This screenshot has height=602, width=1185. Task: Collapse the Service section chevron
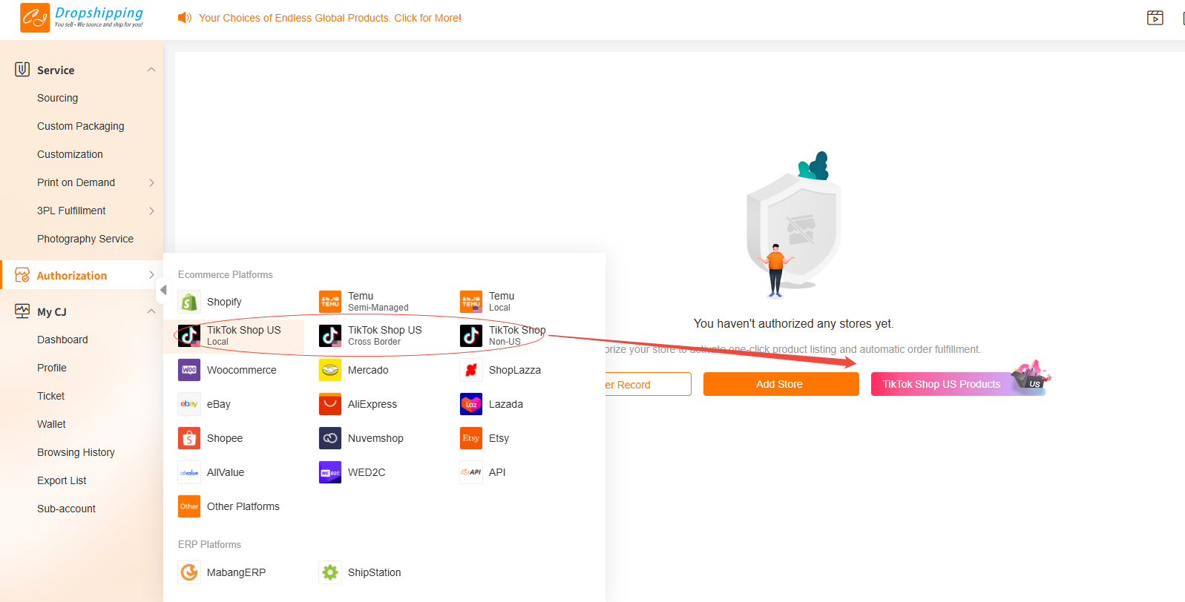(x=151, y=70)
